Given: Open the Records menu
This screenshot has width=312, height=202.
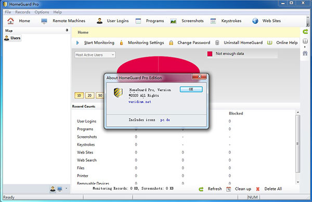Looking at the screenshot, I should point(23,12).
